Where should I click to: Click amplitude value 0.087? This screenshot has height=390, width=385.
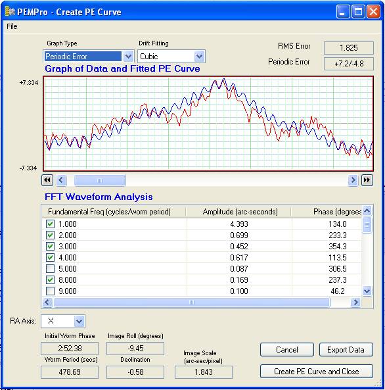click(239, 269)
